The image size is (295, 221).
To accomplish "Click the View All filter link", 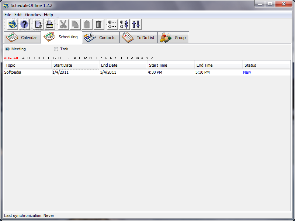I will click(11, 58).
